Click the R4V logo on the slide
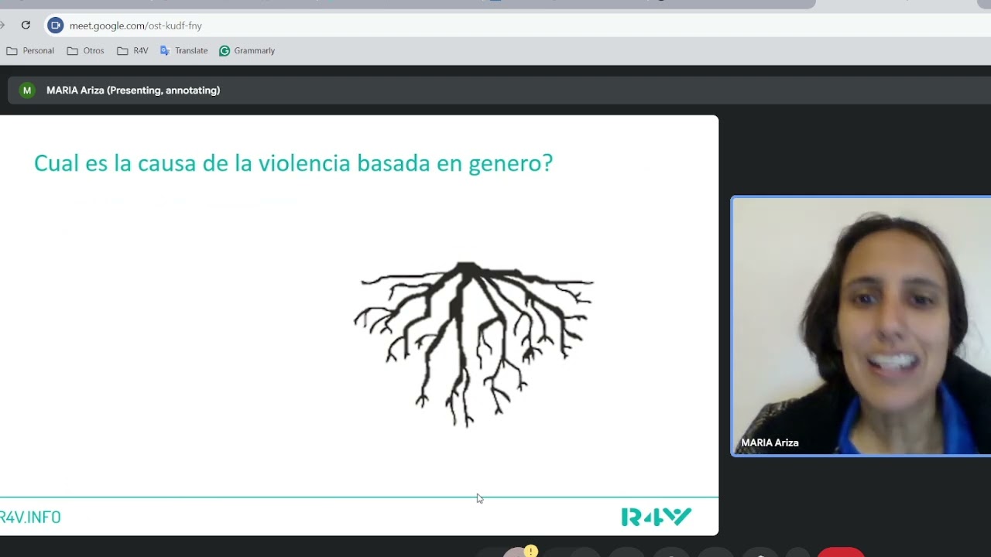 point(657,517)
